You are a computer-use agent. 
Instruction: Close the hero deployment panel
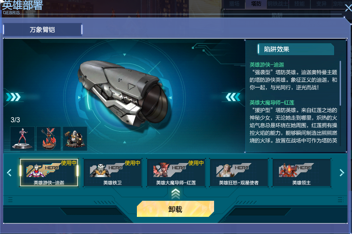(x=349, y=8)
